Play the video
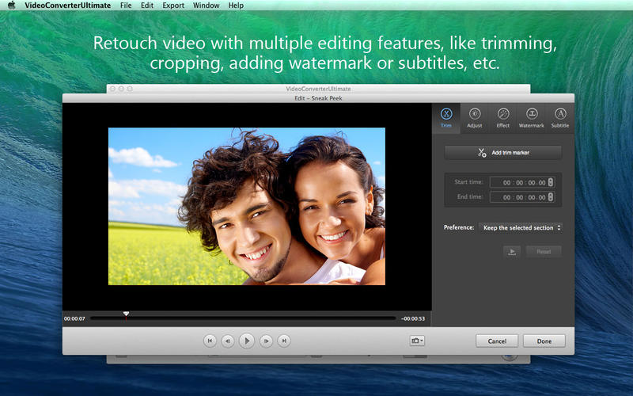The height and width of the screenshot is (396, 633). coord(247,341)
